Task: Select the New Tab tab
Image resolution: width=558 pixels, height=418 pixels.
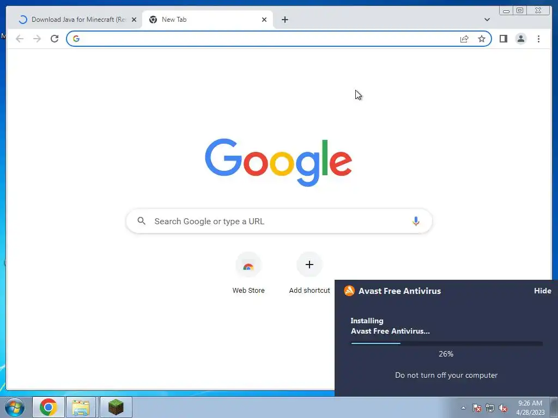Action: point(208,20)
